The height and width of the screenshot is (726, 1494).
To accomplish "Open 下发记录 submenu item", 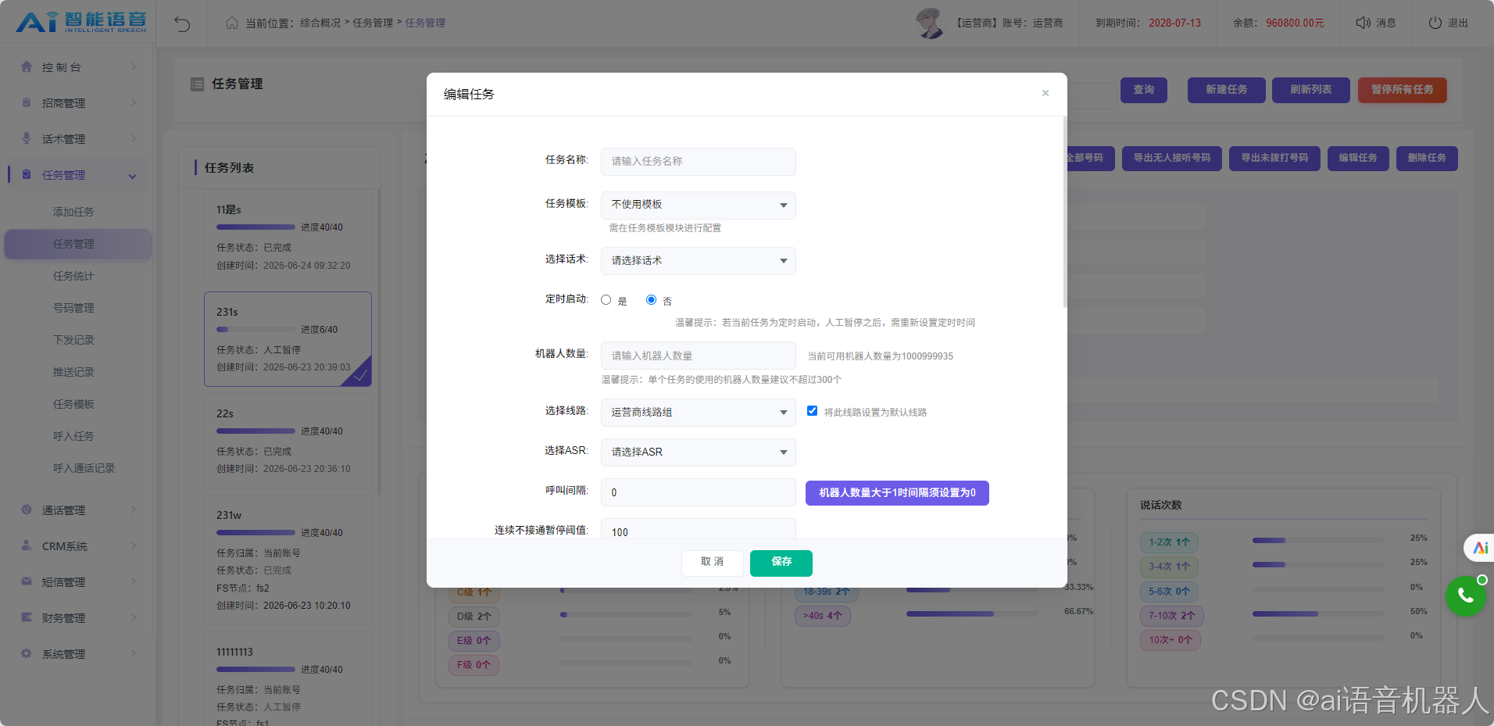I will click(x=73, y=340).
